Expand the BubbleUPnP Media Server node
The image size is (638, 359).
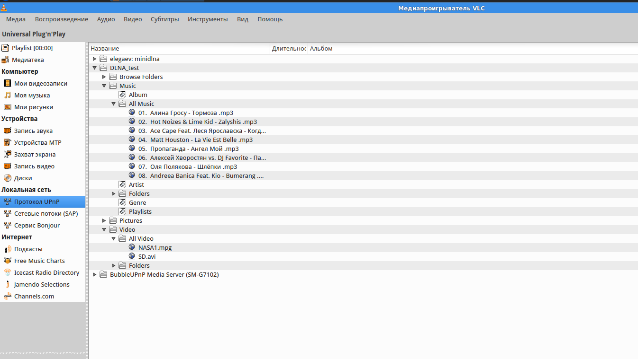tap(95, 274)
